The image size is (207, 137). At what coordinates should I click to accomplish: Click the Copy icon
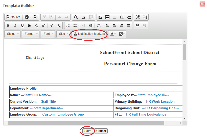coord(51,17)
